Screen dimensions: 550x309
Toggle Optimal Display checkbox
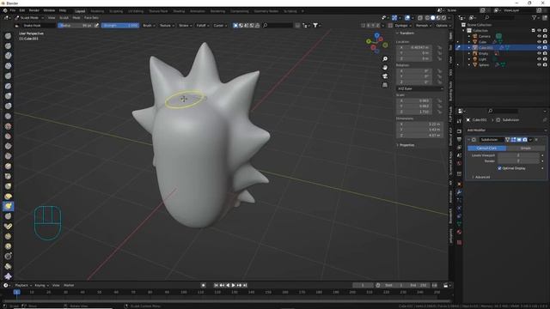point(499,168)
